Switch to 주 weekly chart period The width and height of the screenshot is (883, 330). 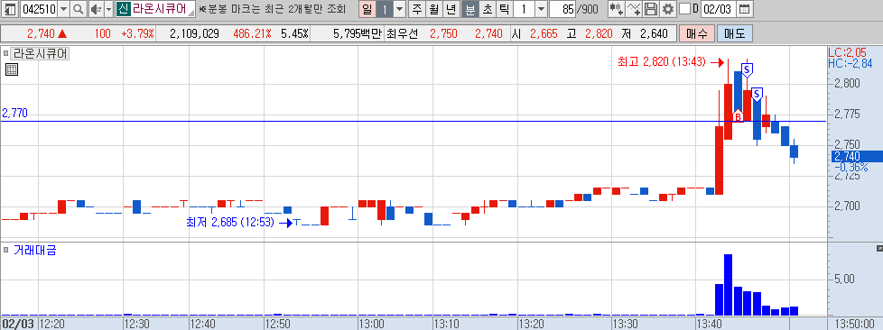click(x=417, y=9)
